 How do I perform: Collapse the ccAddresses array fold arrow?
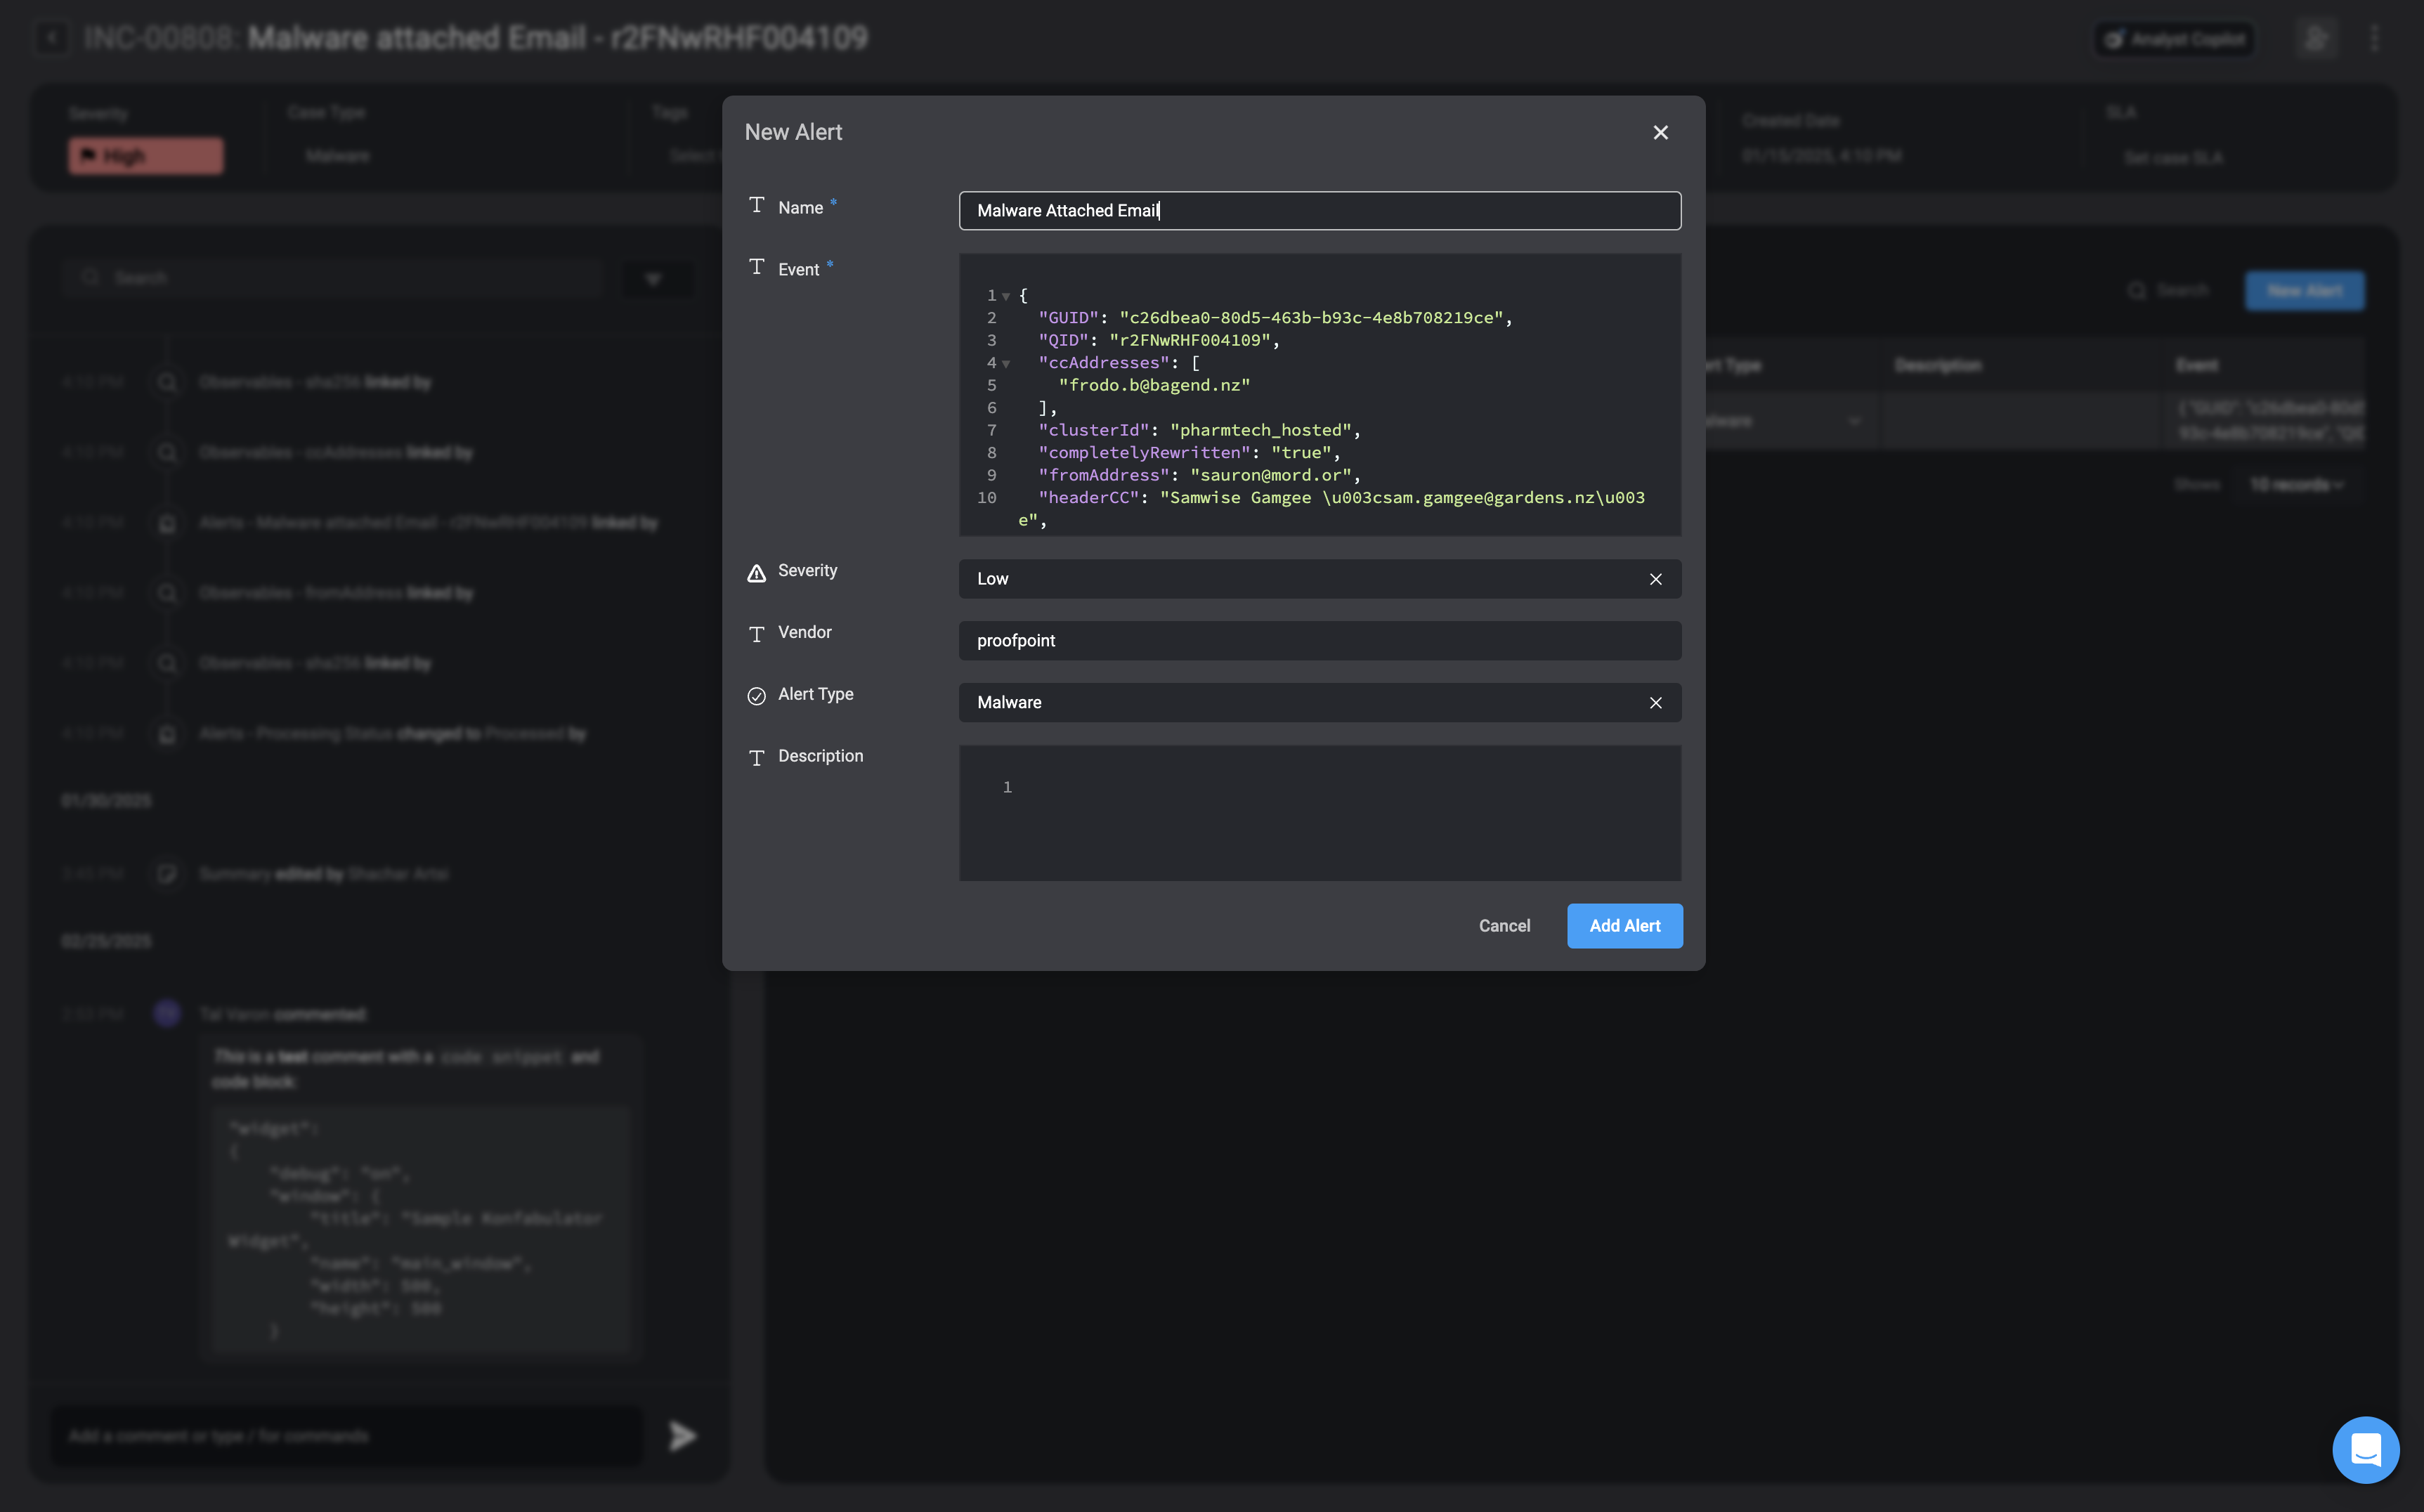pos(1006,364)
